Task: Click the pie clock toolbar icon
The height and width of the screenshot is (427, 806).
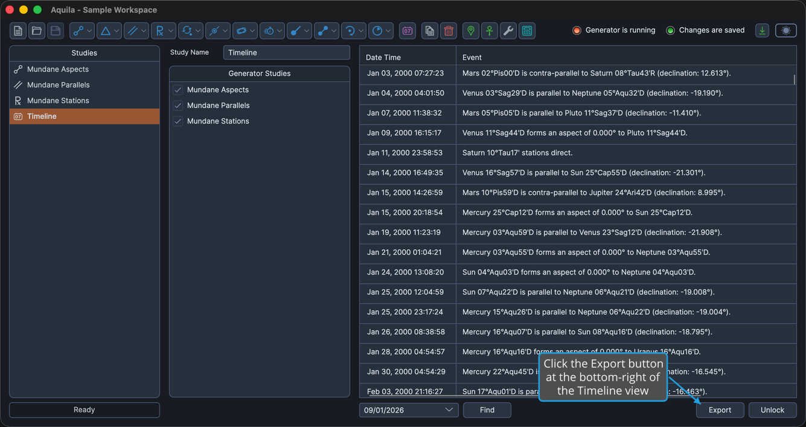Action: coord(377,31)
